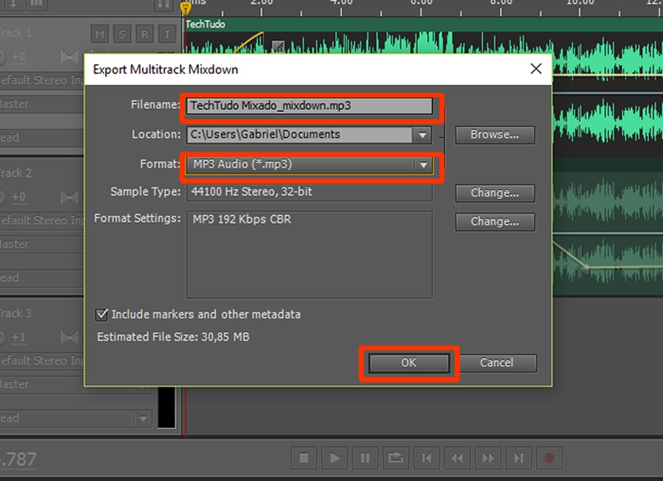Mute Track 1 with the M button

coord(100,34)
